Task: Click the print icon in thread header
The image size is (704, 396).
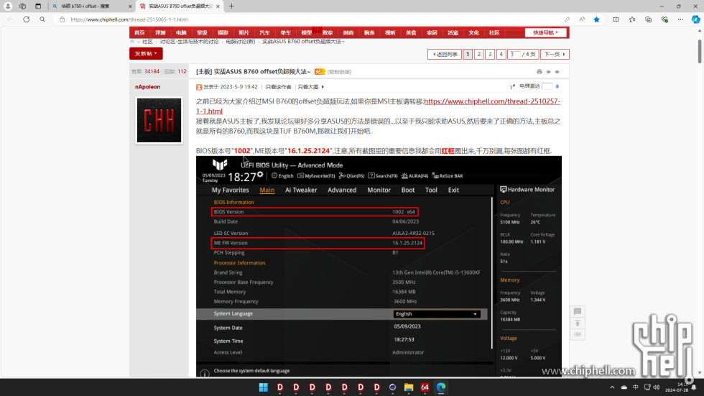Action: pyautogui.click(x=539, y=72)
